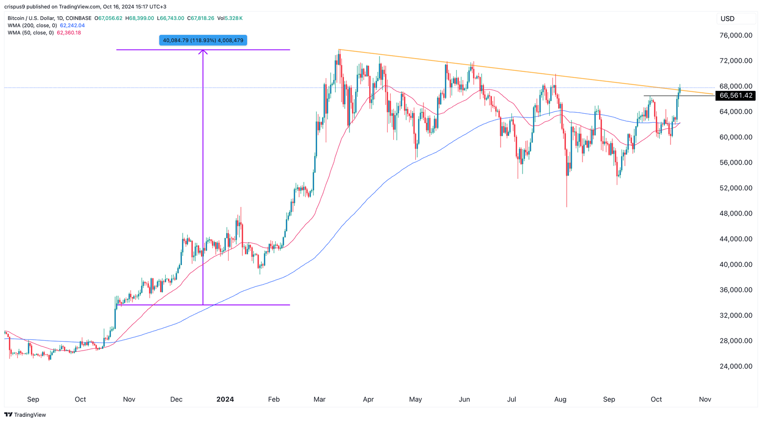Click the 72,000.00 price axis label
Screen dimensions: 762x422
click(x=736, y=61)
